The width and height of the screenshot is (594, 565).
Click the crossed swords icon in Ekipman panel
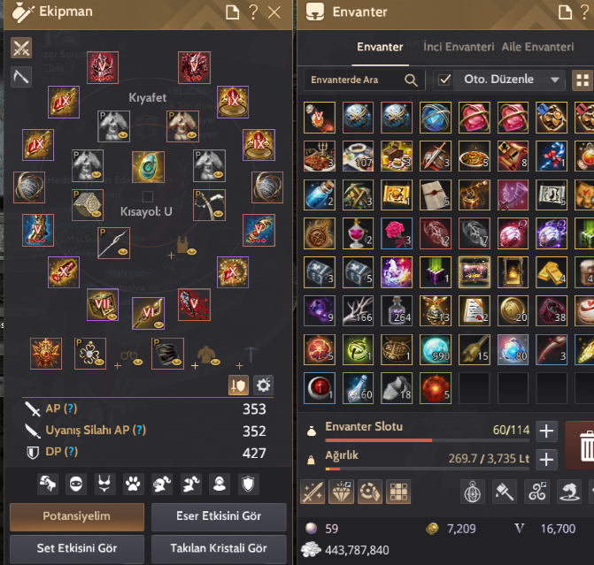click(21, 48)
